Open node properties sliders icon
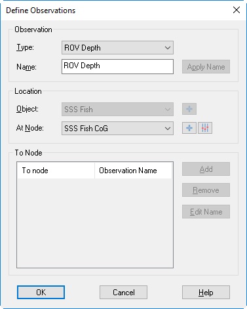 pos(205,128)
